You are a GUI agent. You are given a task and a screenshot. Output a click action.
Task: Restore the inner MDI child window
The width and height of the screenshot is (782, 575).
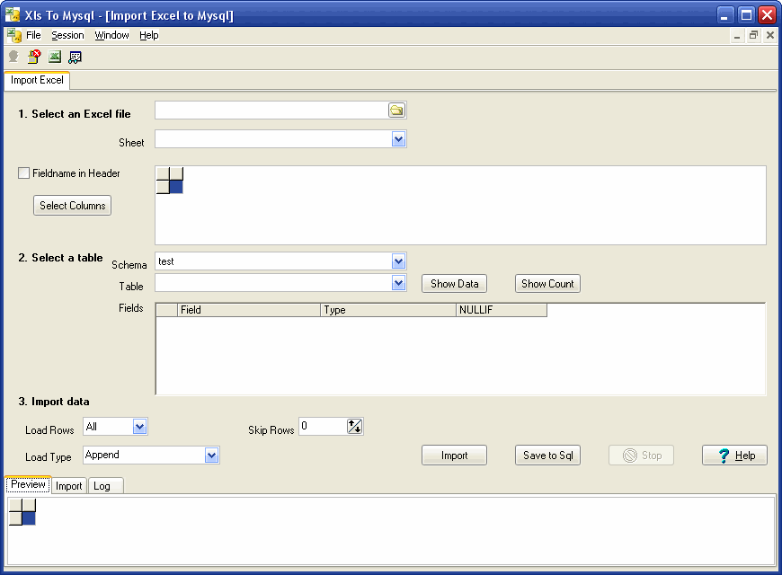[x=753, y=35]
